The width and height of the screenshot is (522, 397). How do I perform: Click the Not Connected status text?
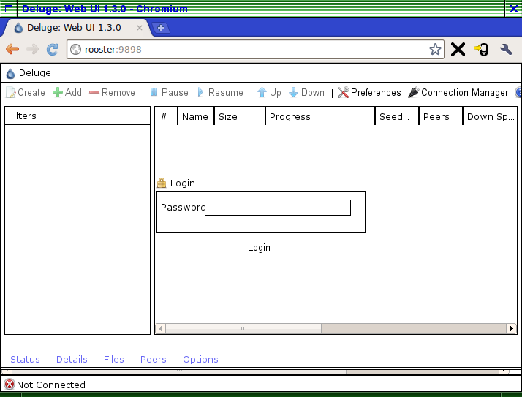coord(51,385)
